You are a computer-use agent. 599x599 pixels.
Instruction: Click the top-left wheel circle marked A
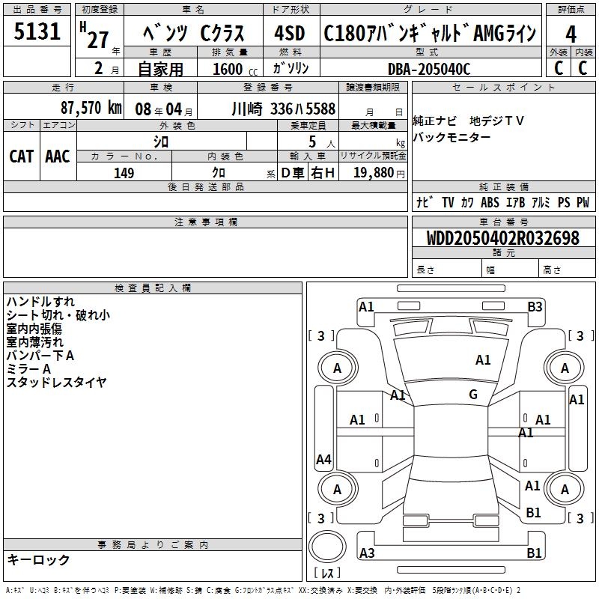[337, 368]
